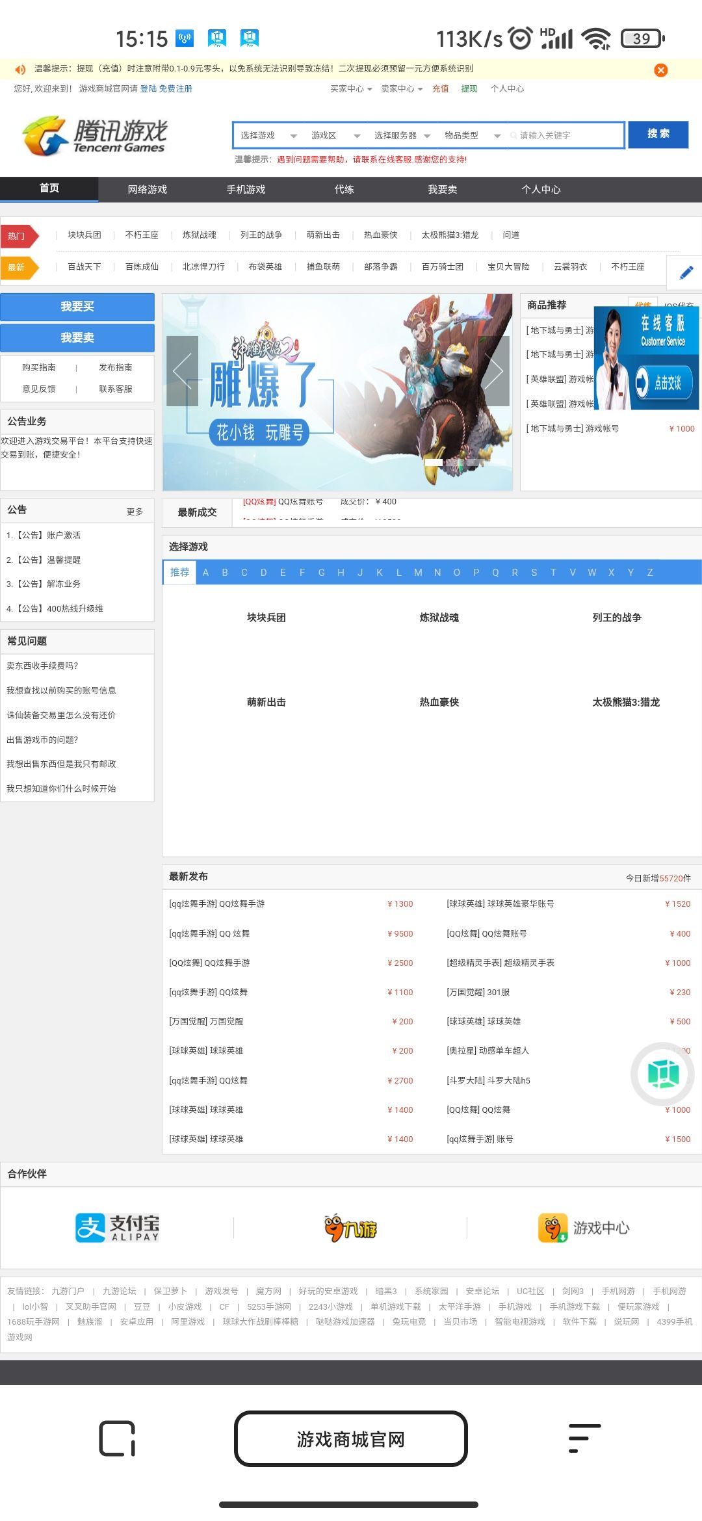
Task: Select letter Z game filter
Action: [650, 572]
